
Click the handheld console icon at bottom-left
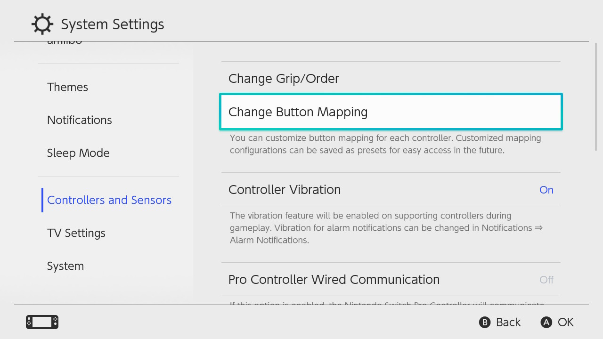(x=42, y=322)
